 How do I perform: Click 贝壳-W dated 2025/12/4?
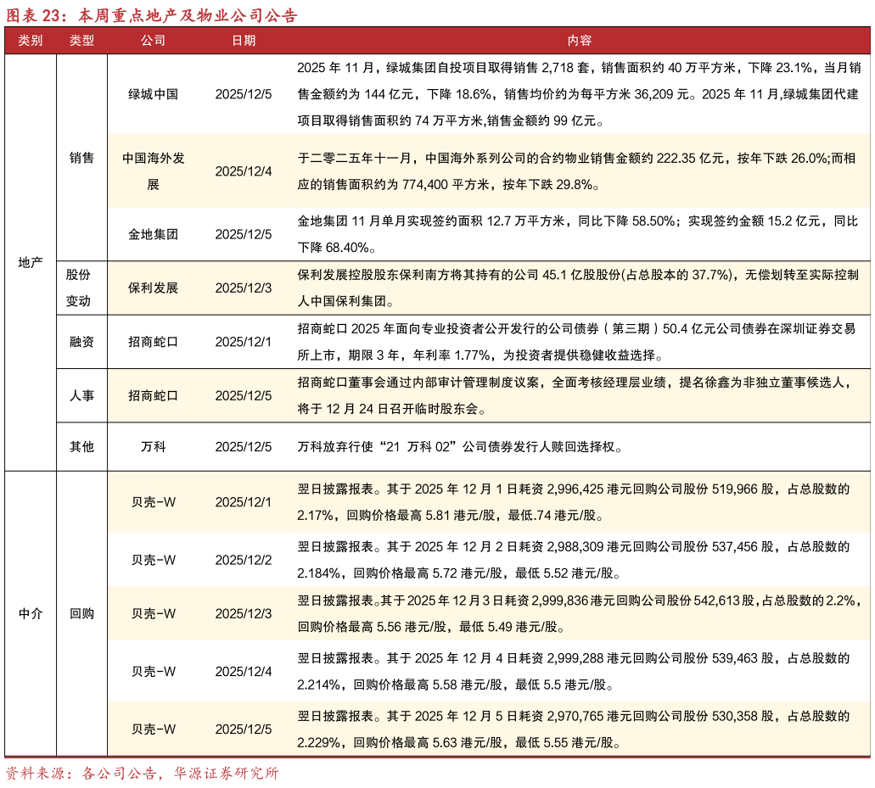coord(153,672)
